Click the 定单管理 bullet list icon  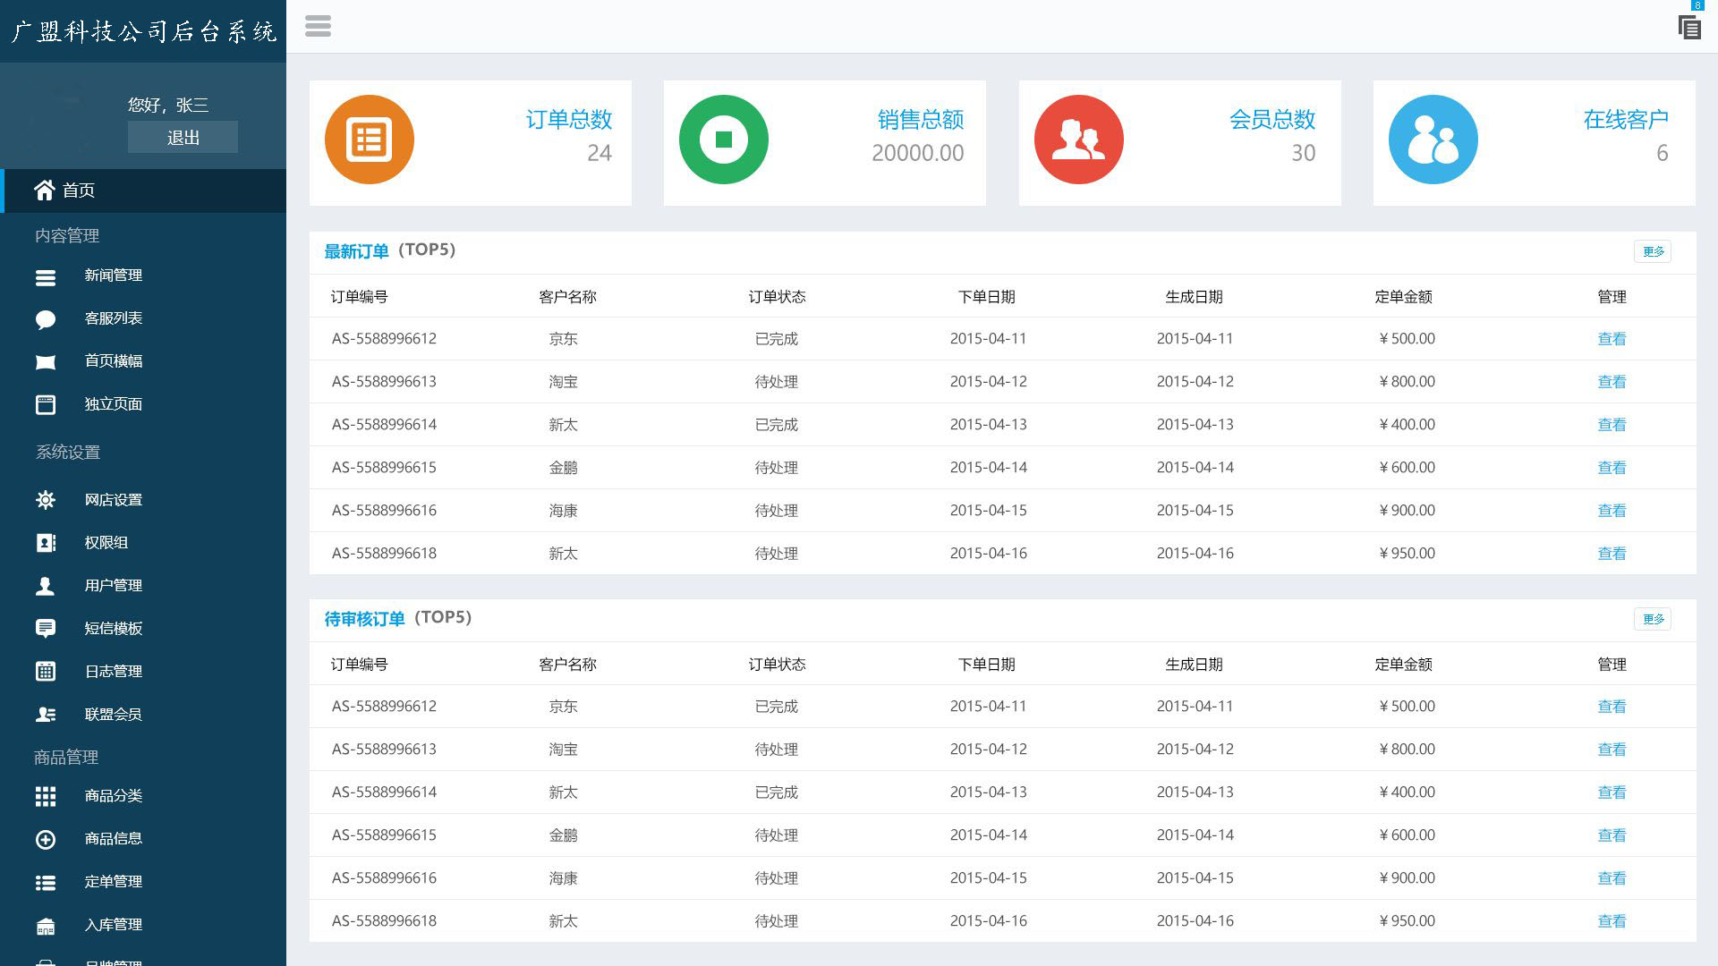pyautogui.click(x=46, y=882)
